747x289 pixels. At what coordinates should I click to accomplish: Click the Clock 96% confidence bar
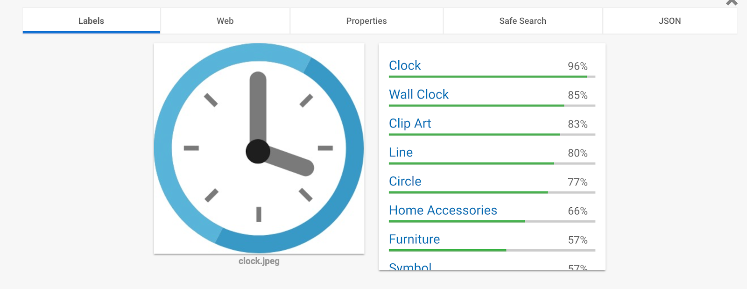492,77
